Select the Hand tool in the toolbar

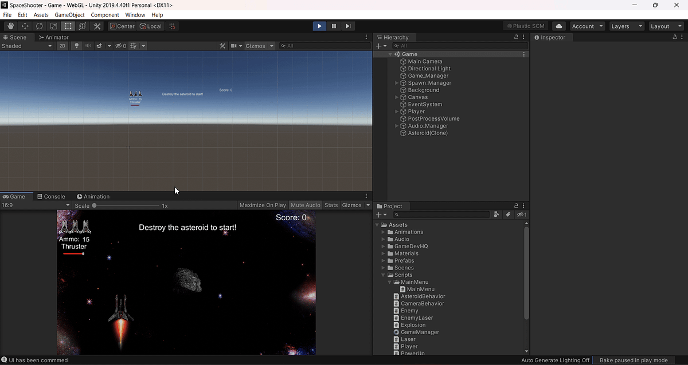click(10, 26)
